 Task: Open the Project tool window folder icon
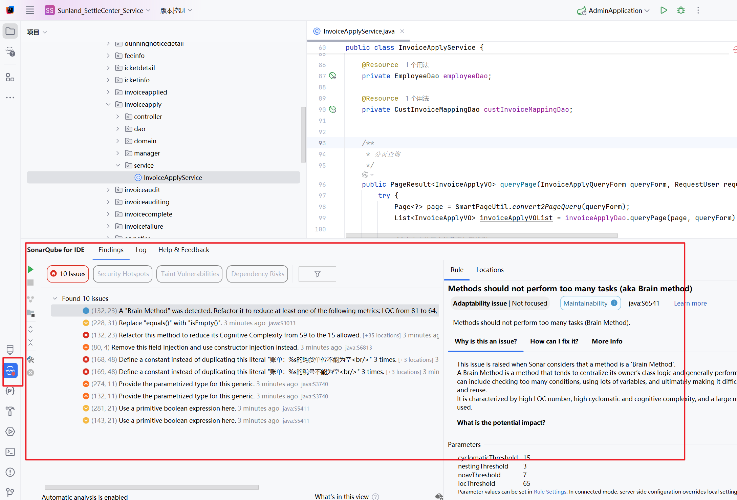pyautogui.click(x=10, y=31)
